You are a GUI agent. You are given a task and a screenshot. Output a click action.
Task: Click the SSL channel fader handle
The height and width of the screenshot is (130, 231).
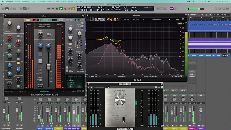coord(48,67)
